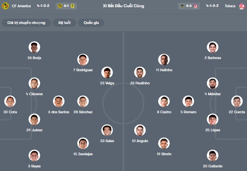Select Gallardo's player avatar
The width and height of the screenshot is (247, 171).
(x=212, y=156)
